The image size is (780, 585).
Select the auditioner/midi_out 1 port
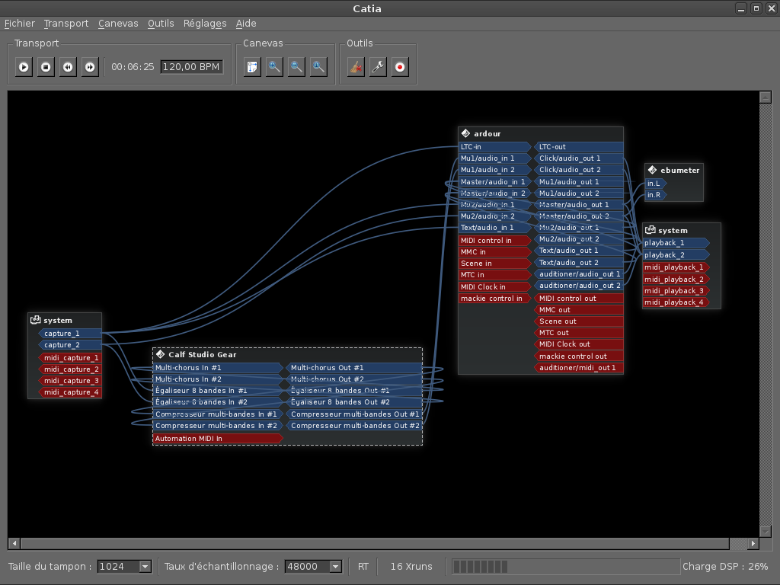tap(579, 368)
